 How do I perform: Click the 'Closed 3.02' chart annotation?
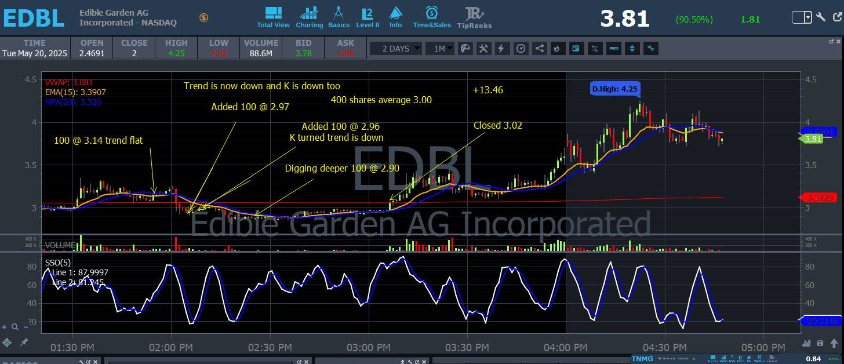point(498,125)
